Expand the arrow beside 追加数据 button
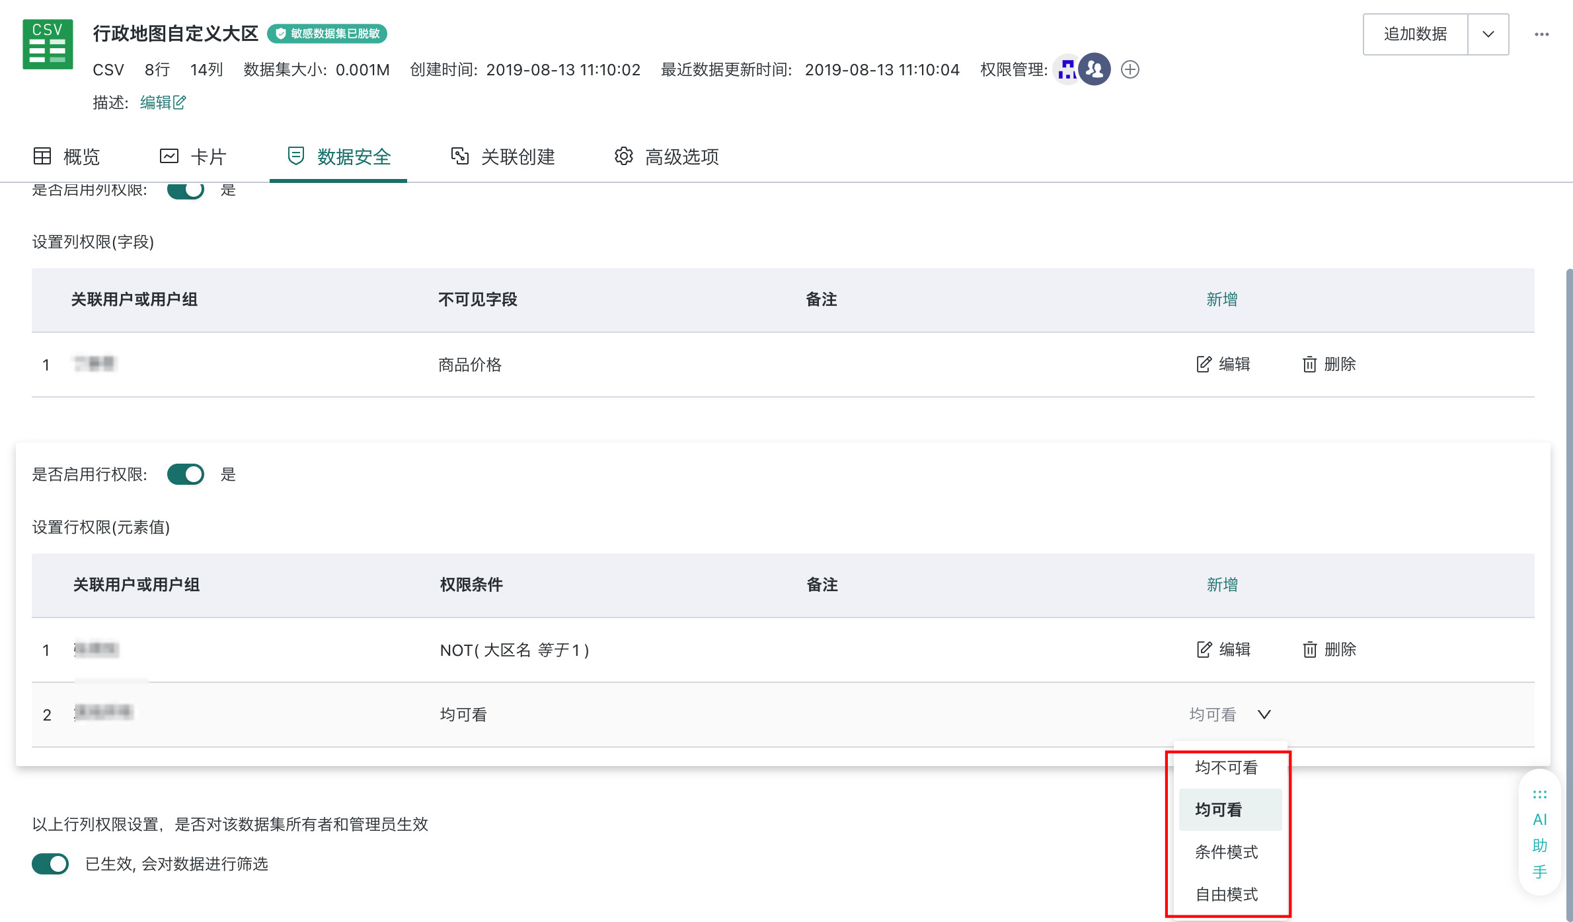Image resolution: width=1573 pixels, height=922 pixels. click(x=1488, y=34)
